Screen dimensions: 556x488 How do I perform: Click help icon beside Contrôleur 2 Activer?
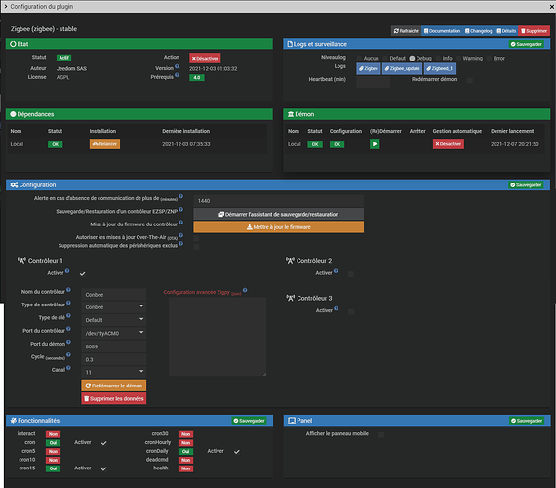[336, 271]
